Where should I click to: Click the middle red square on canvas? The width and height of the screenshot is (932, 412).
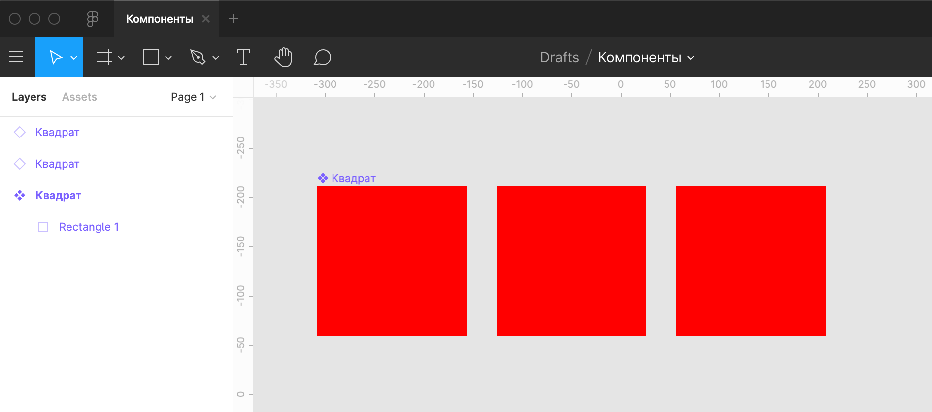click(x=571, y=261)
